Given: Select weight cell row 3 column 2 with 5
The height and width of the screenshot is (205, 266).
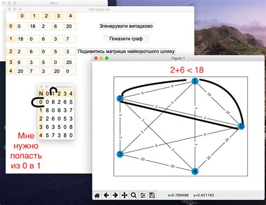Looking at the screenshot, I should coord(46,62).
